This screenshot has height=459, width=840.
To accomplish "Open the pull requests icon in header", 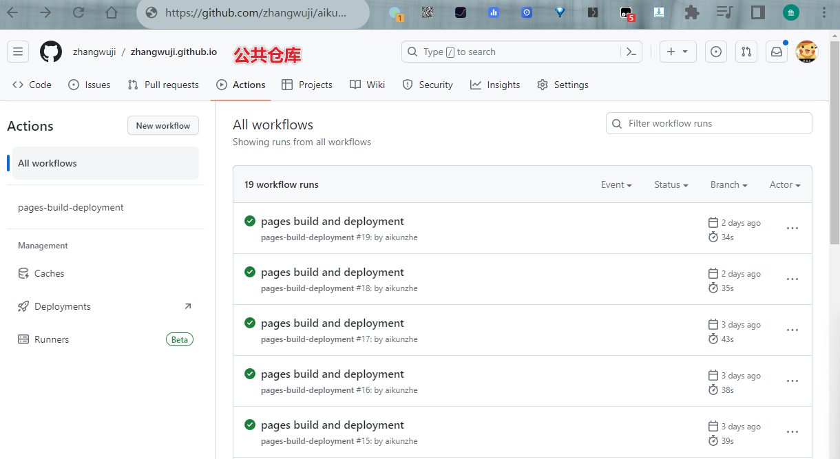I will (746, 52).
